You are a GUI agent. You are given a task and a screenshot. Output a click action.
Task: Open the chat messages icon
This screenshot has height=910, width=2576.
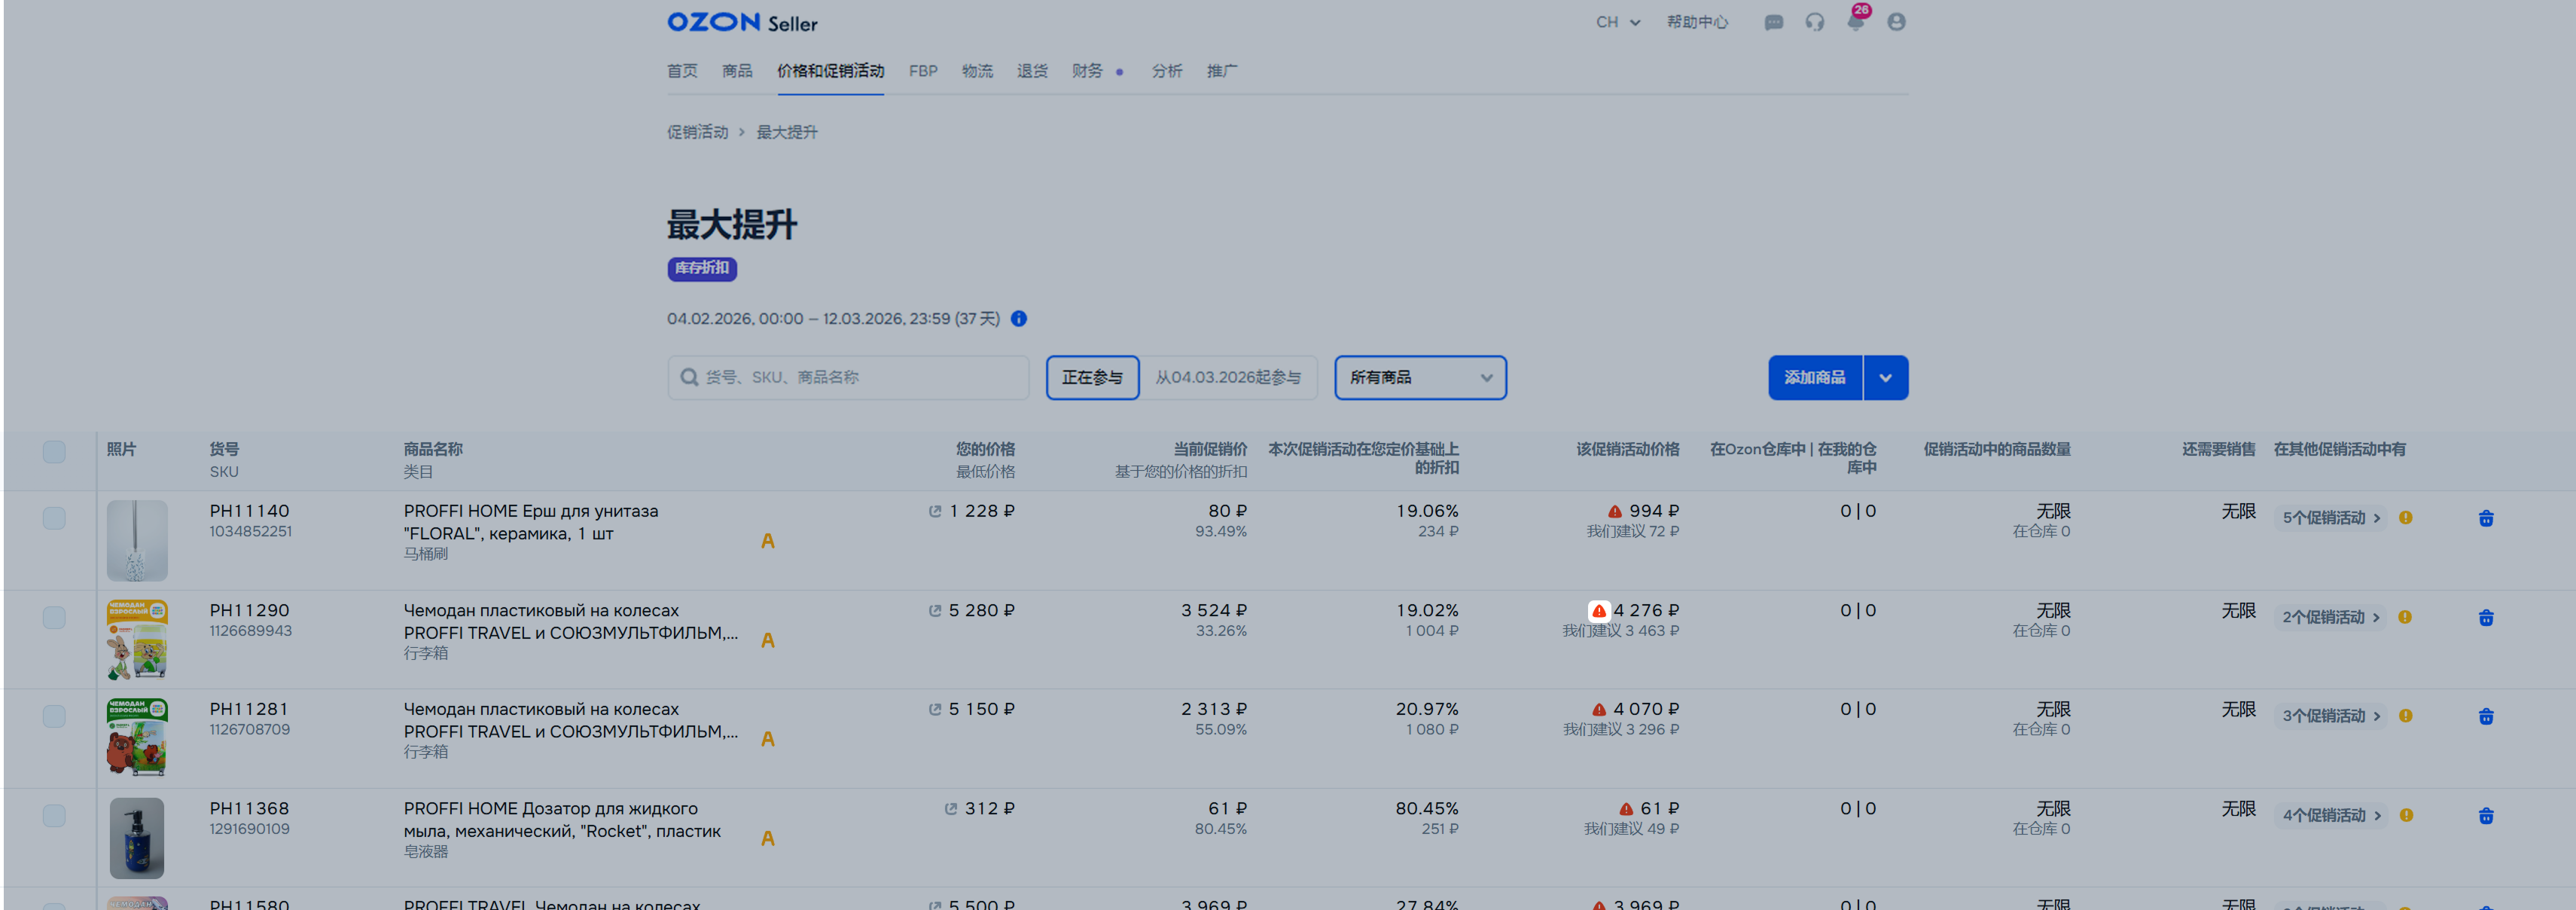point(1773,22)
